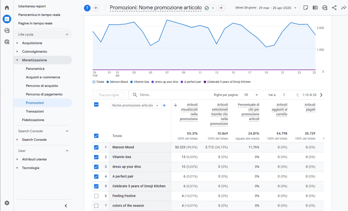Click the green checkmark report status icon

tap(207, 8)
